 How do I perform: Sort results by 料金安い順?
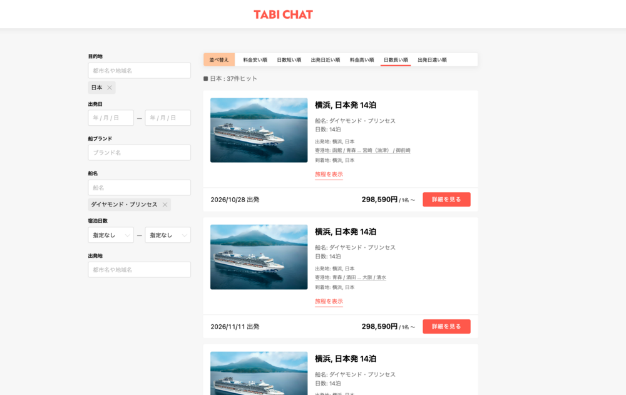[253, 59]
